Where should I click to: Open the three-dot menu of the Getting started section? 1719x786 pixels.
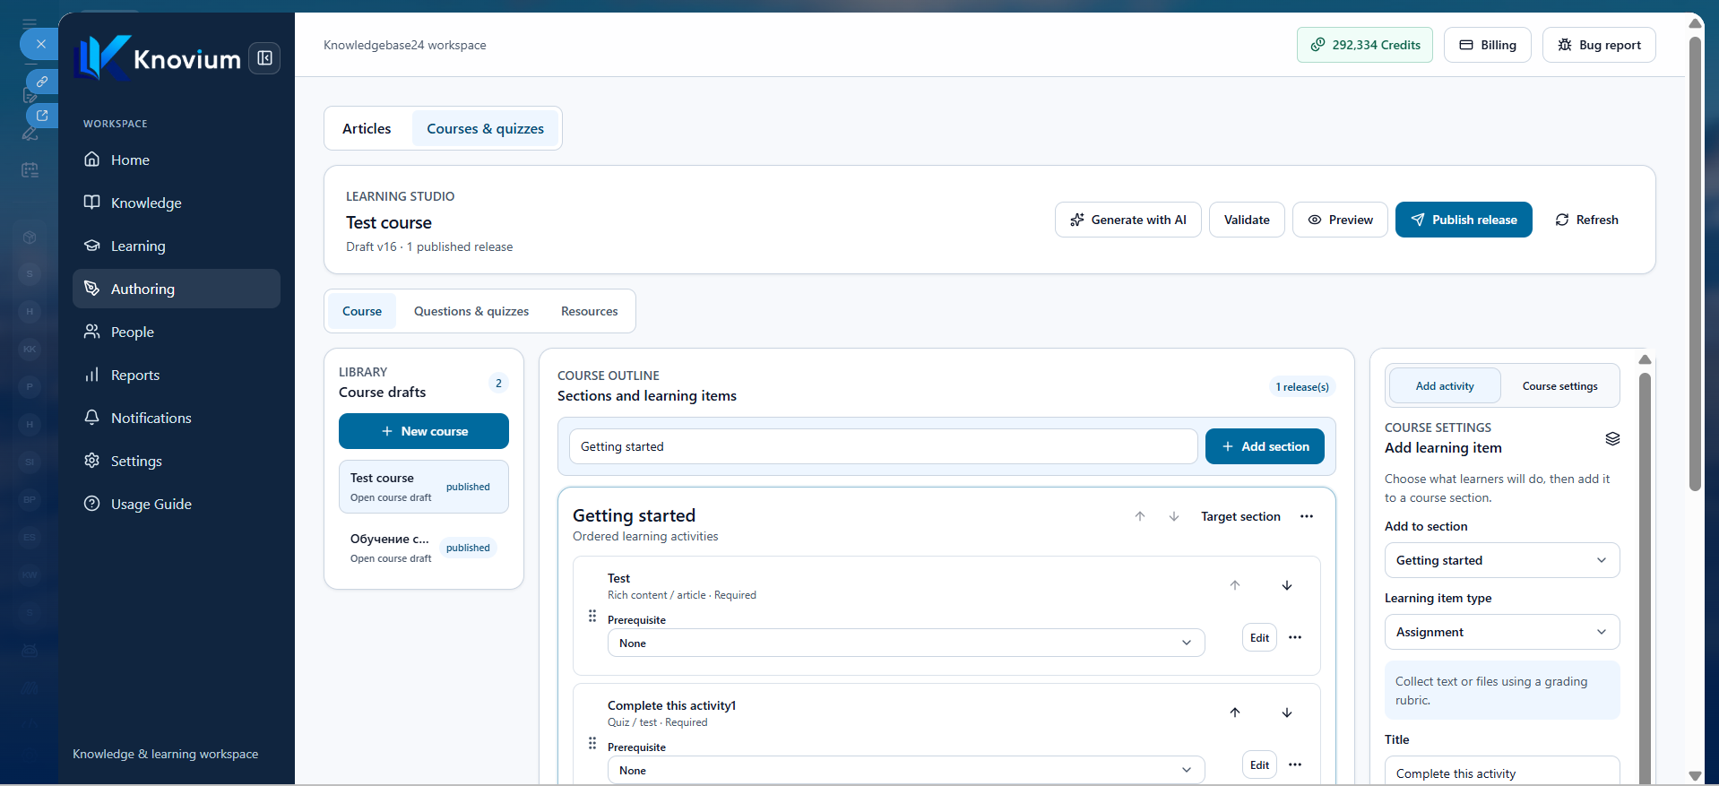(1307, 516)
